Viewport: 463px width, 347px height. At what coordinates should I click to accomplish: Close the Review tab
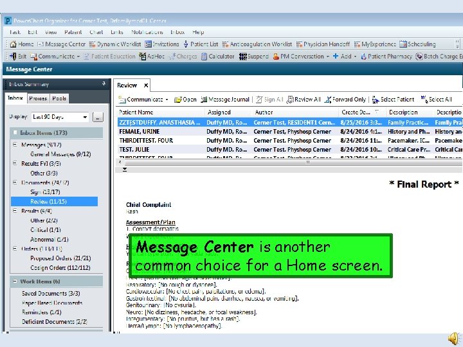click(x=146, y=85)
